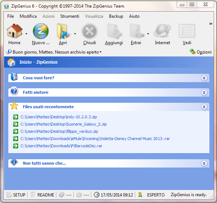Expand the Fatti aiutare panel

click(x=204, y=92)
